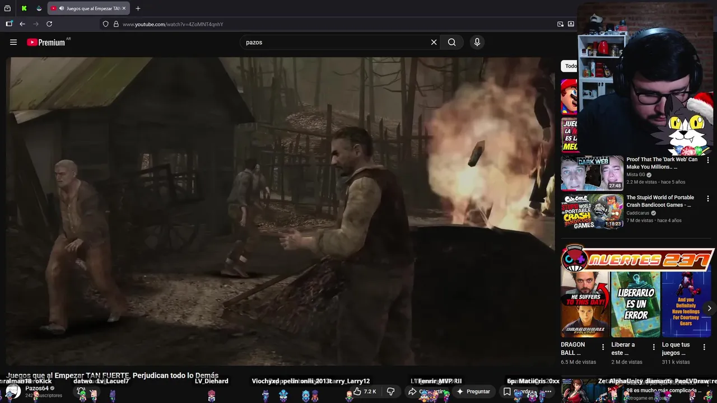
Task: Reload the page
Action: (x=49, y=24)
